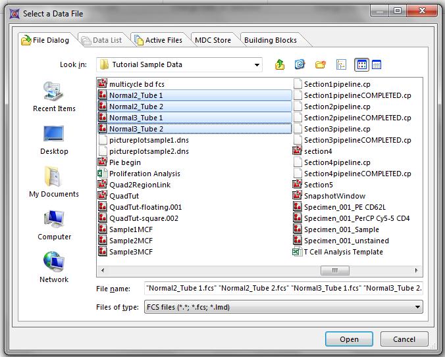Open Recent Items in sidebar

tap(54, 97)
